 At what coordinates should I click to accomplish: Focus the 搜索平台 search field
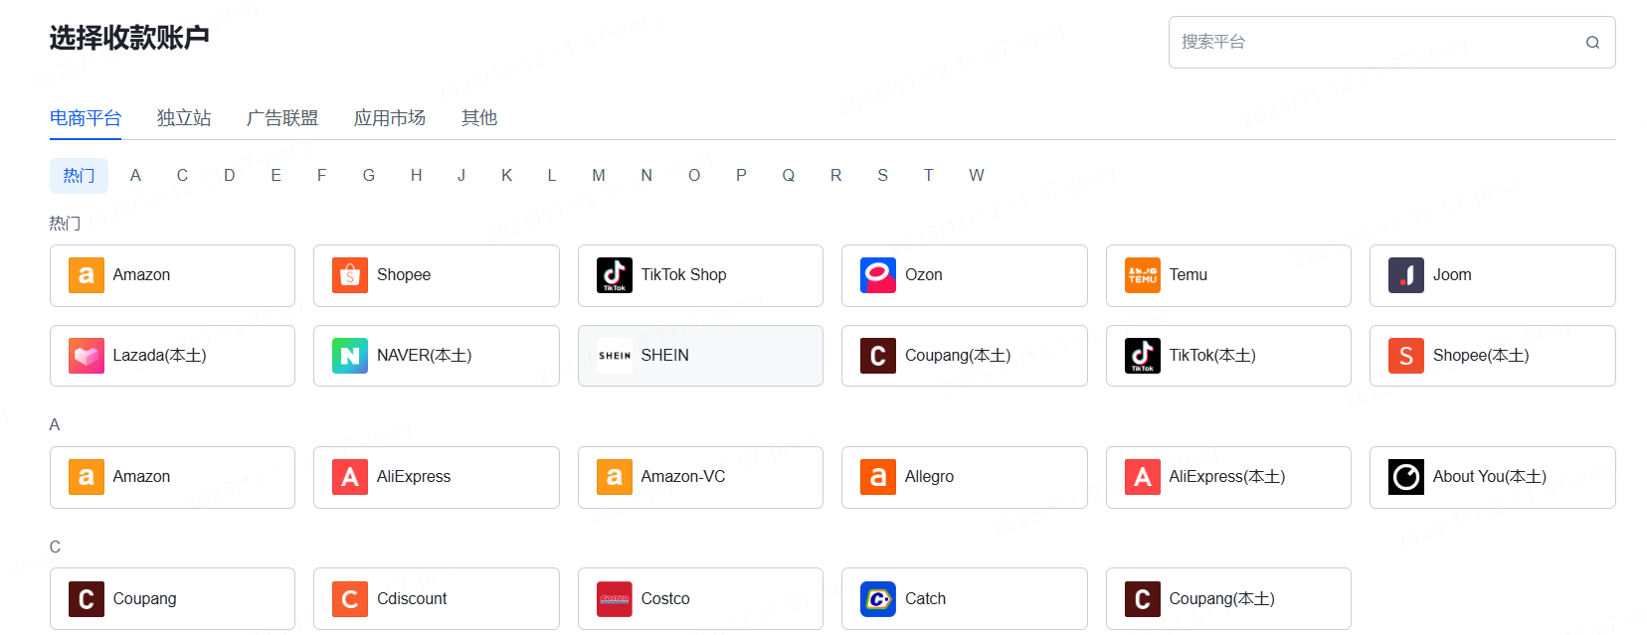1372,43
